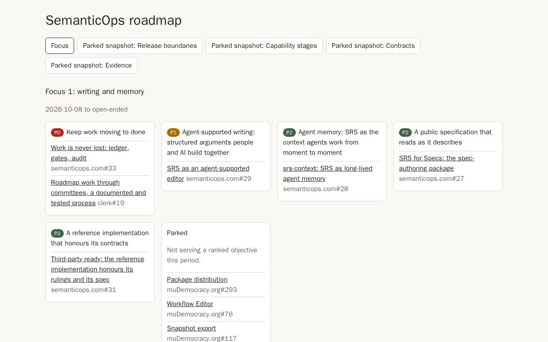The width and height of the screenshot is (548, 342).
Task: Select Parked snapshot: Evidence tab
Action: tap(91, 65)
